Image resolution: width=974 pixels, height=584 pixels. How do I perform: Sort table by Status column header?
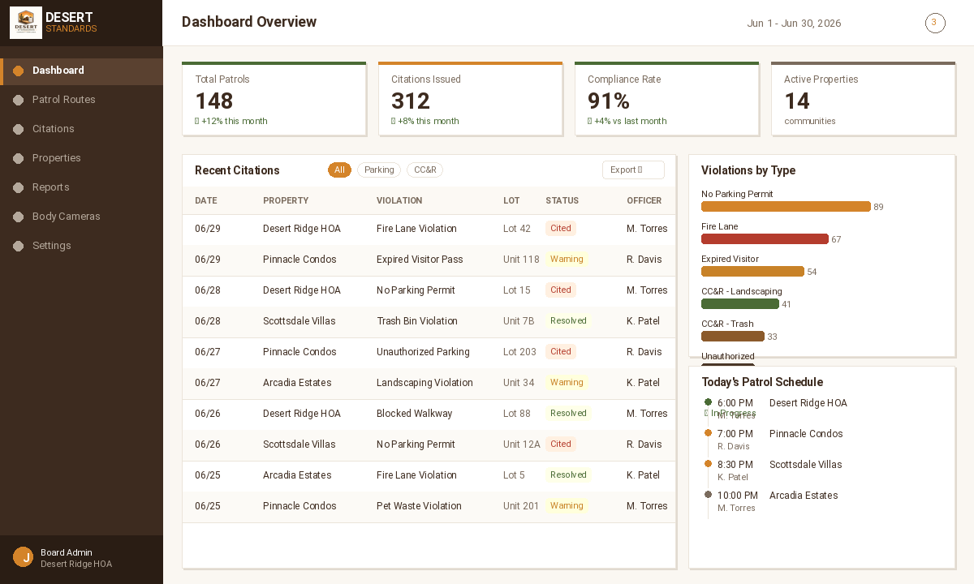(x=562, y=201)
